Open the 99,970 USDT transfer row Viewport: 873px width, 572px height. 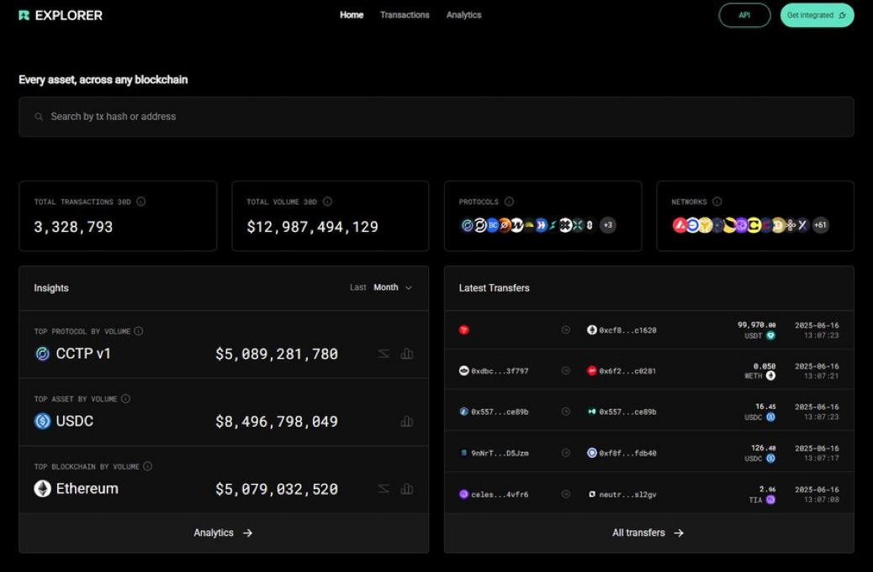pos(649,330)
